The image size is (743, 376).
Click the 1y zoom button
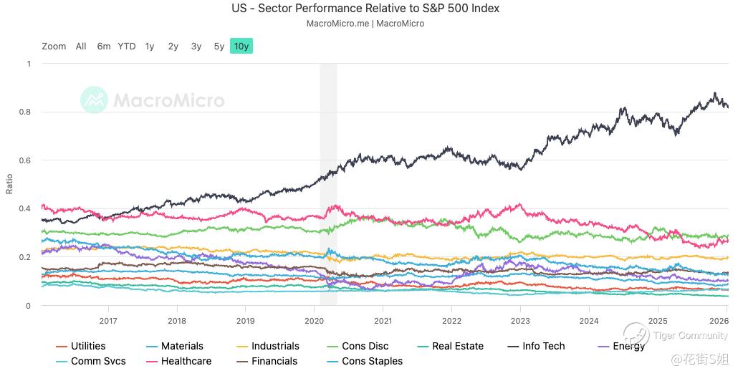coord(150,47)
